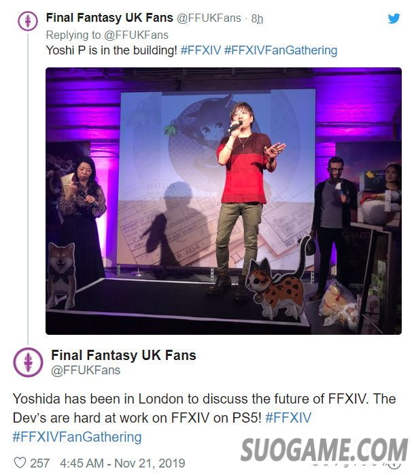Click the 257 likes count
Screen dimensions: 414x475
(40, 463)
